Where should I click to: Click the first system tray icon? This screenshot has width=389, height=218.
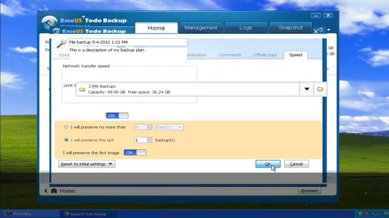(360, 214)
